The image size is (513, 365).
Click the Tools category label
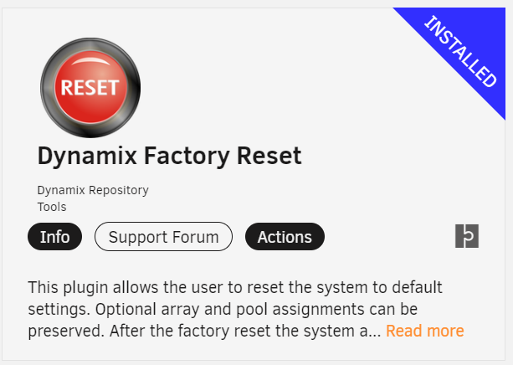click(52, 207)
